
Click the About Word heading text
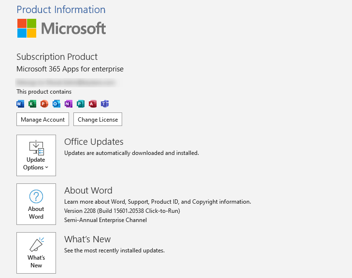pos(88,191)
